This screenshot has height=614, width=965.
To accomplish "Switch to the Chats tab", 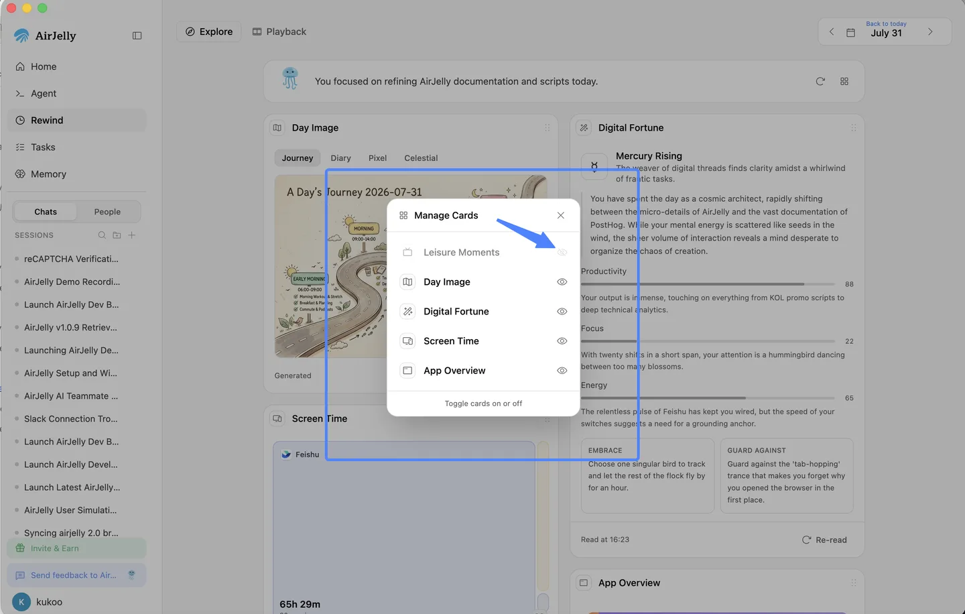I will pos(46,212).
